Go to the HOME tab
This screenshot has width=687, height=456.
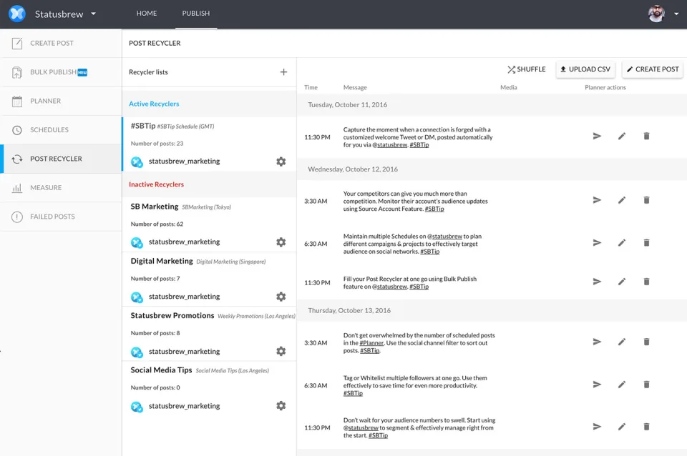point(146,13)
